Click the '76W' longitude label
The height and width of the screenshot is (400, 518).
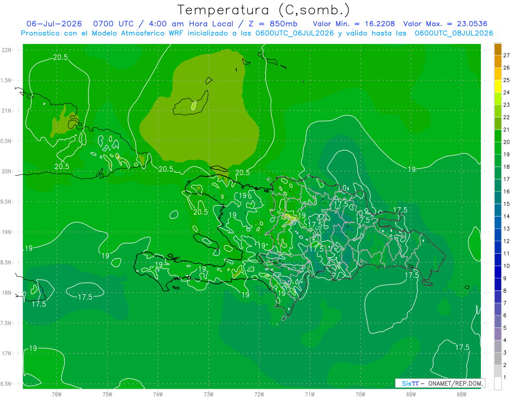pos(57,394)
